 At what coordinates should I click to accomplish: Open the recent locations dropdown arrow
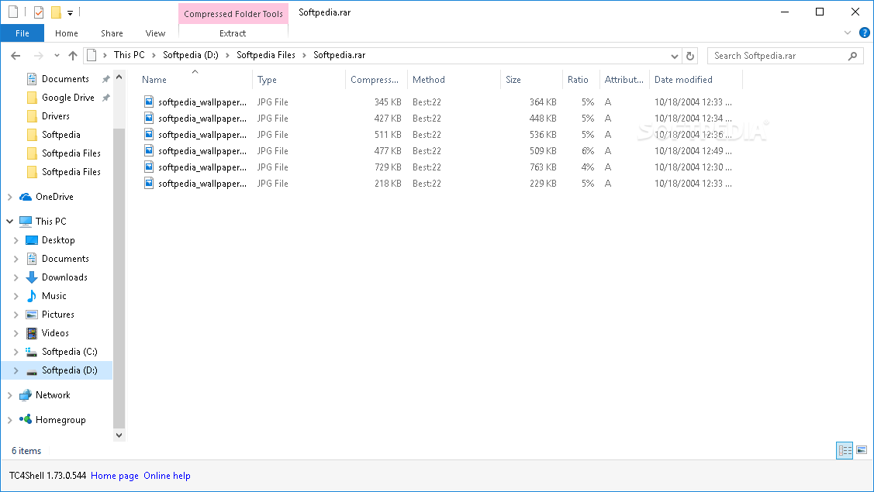click(57, 56)
